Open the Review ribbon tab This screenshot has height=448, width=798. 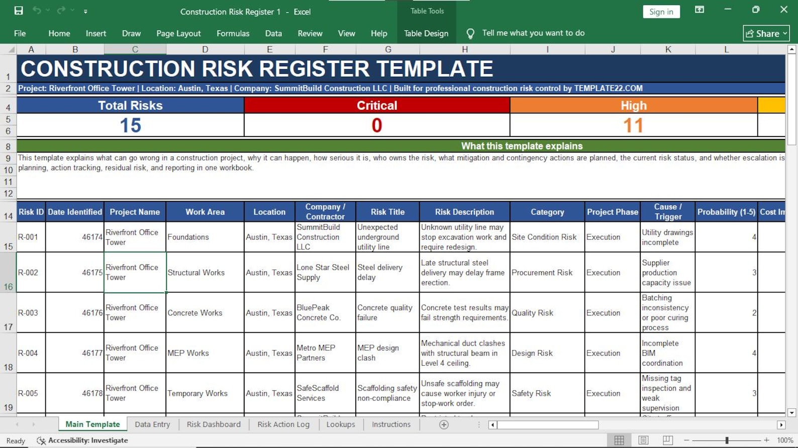pyautogui.click(x=310, y=33)
